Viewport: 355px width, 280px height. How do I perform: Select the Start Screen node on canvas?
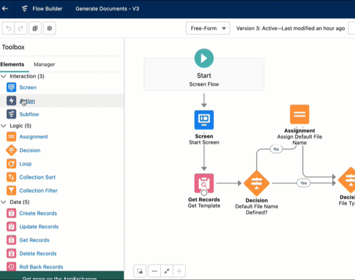(204, 120)
